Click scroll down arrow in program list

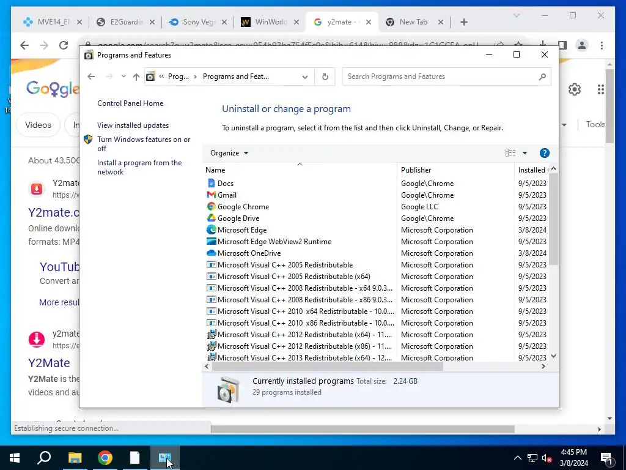(x=553, y=356)
